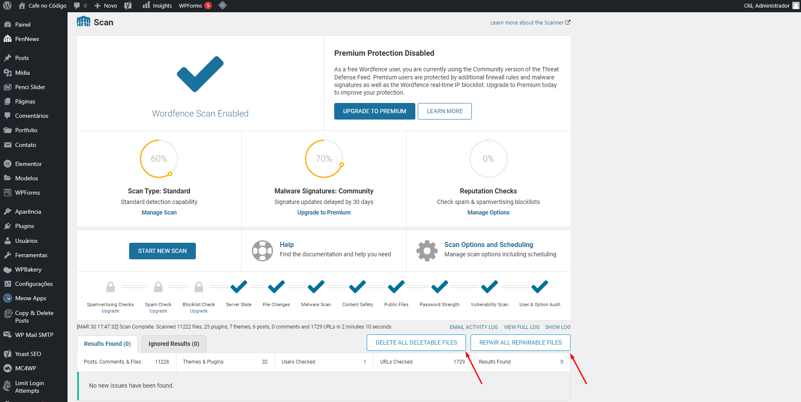Open Portfolio folder icon in sidebar
This screenshot has width=801, height=402.
click(x=8, y=130)
